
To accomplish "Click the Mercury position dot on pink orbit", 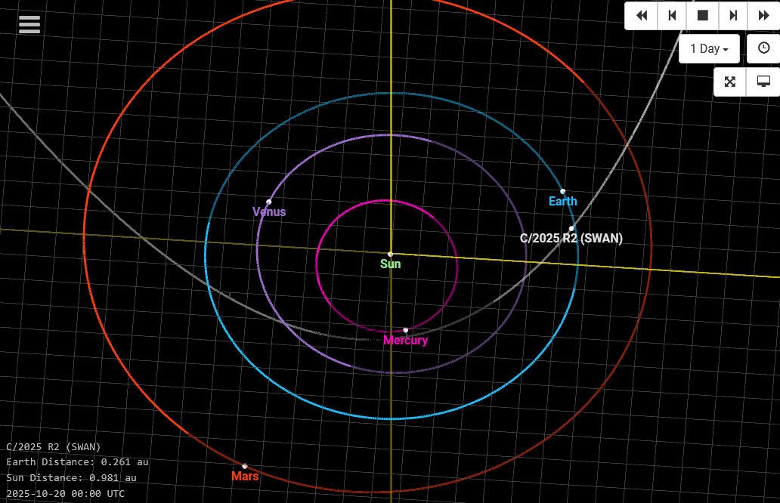I will coord(406,330).
